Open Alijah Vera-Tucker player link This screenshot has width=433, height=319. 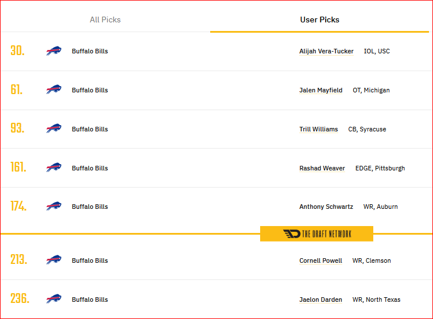coord(326,51)
